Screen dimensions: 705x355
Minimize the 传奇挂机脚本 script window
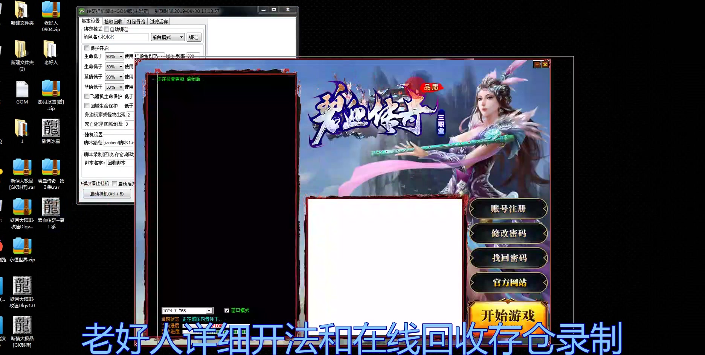tap(263, 10)
